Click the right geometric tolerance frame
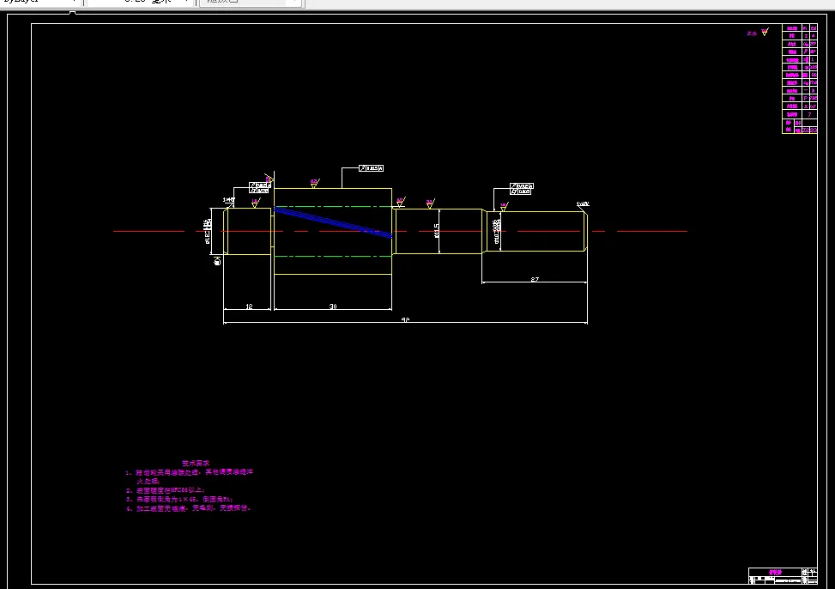835x589 pixels. pyautogui.click(x=522, y=189)
